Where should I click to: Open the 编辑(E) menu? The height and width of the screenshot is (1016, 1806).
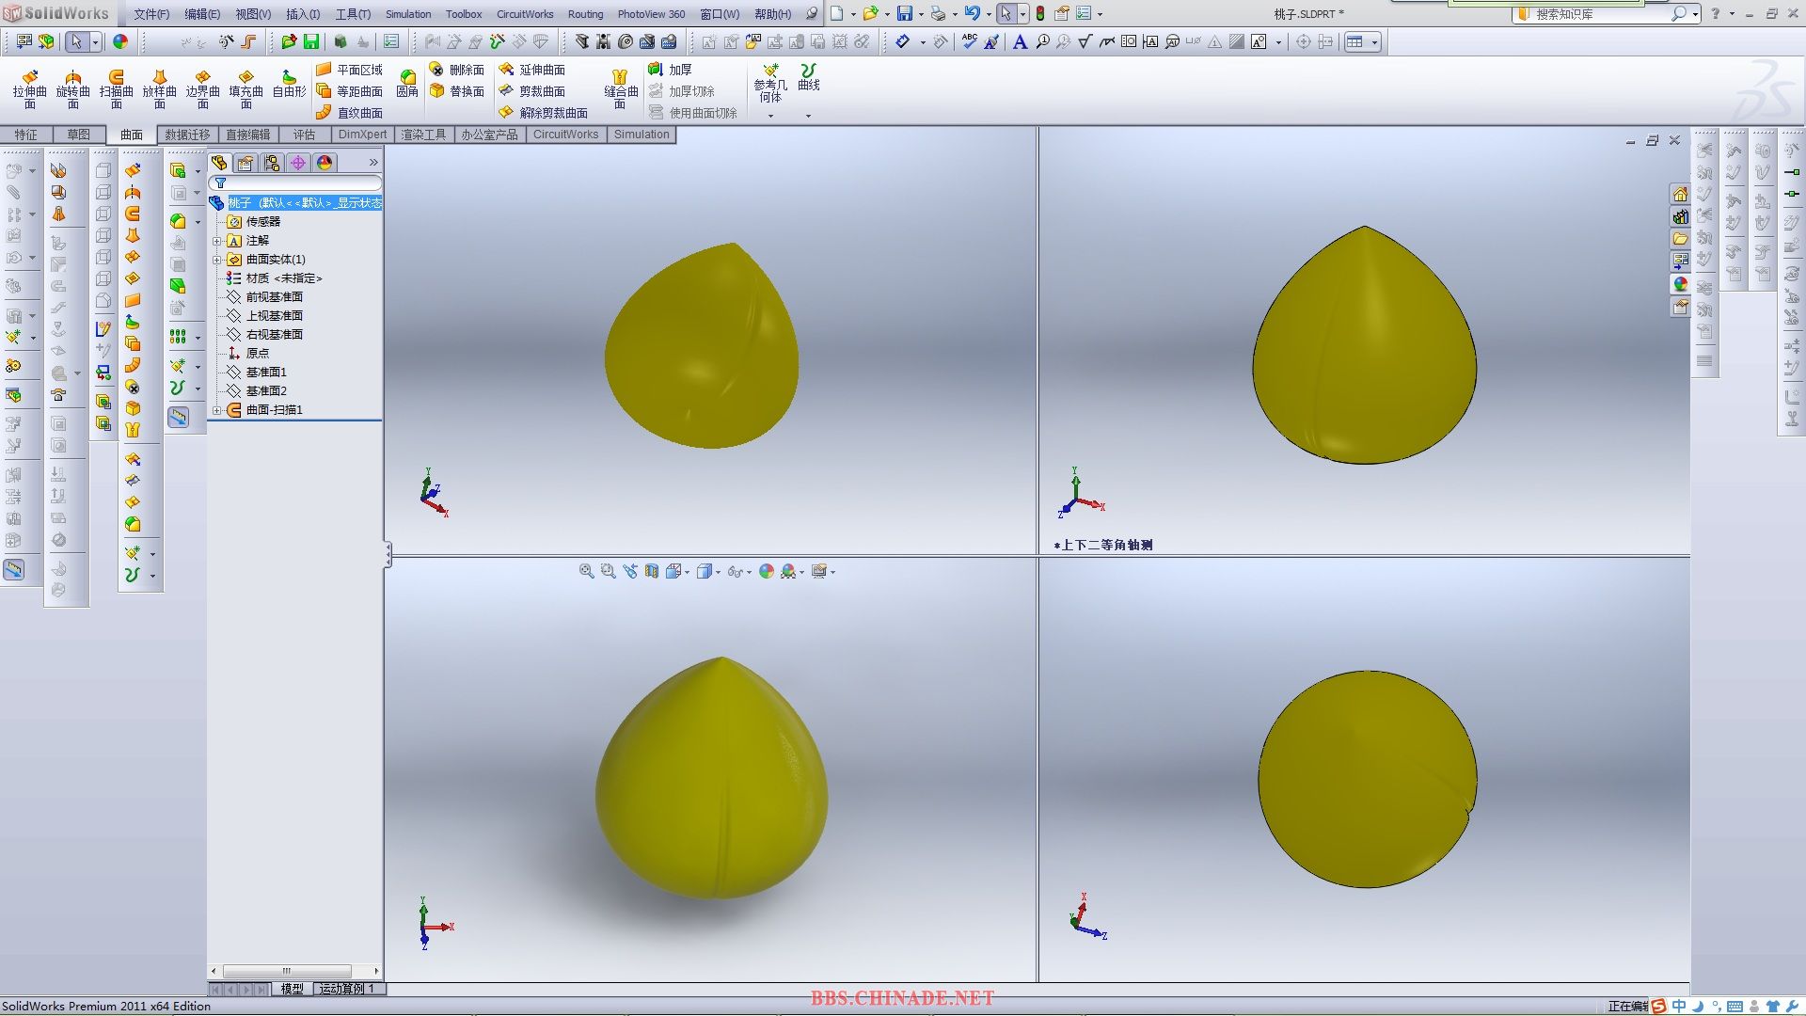pos(202,14)
